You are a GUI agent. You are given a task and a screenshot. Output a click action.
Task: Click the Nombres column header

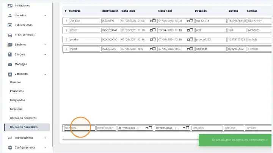point(75,11)
